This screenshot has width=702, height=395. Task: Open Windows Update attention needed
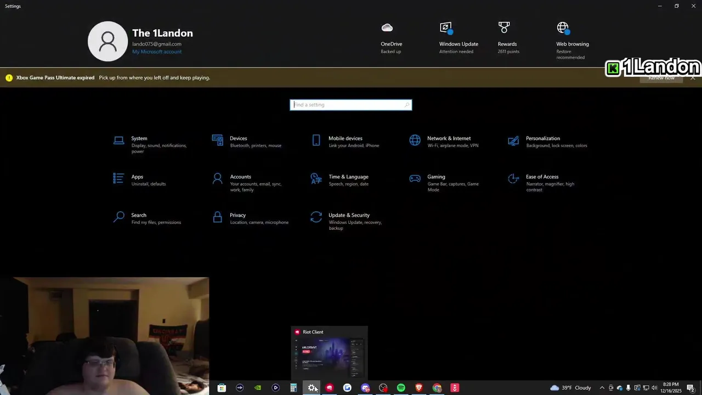458,38
